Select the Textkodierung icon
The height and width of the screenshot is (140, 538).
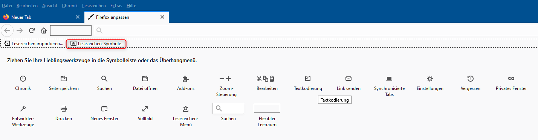(x=308, y=79)
